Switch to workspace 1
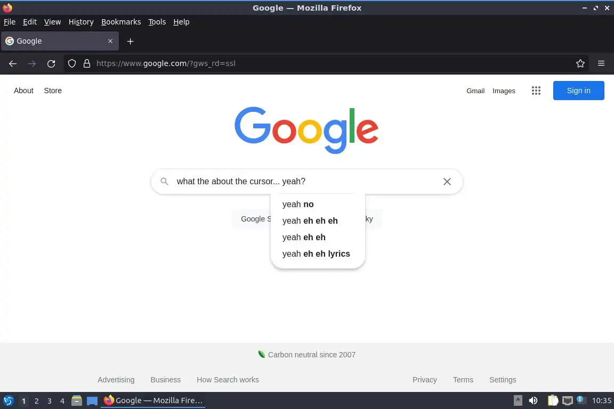614x409 pixels. point(23,401)
